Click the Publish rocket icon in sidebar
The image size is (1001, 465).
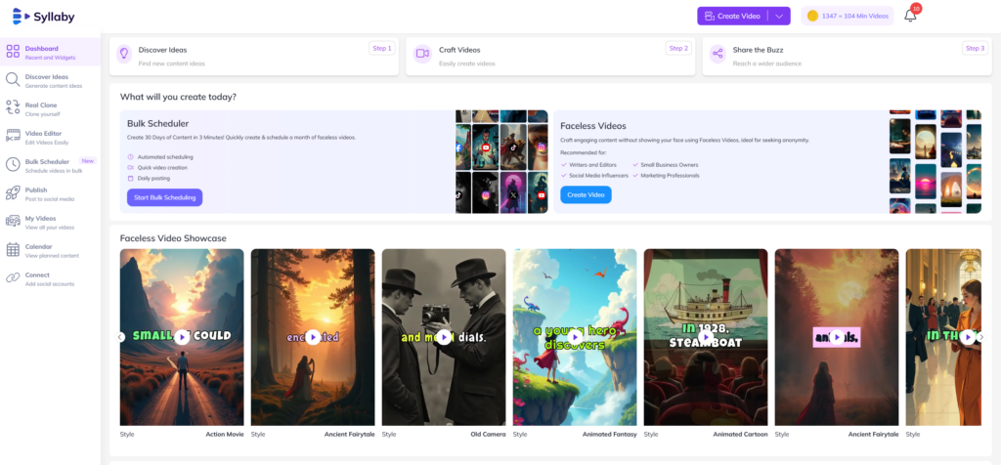click(x=13, y=193)
